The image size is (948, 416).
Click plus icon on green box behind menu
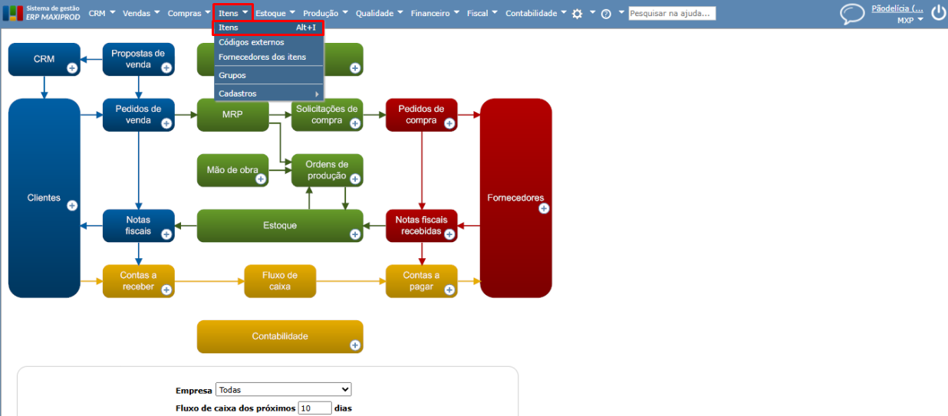(355, 68)
